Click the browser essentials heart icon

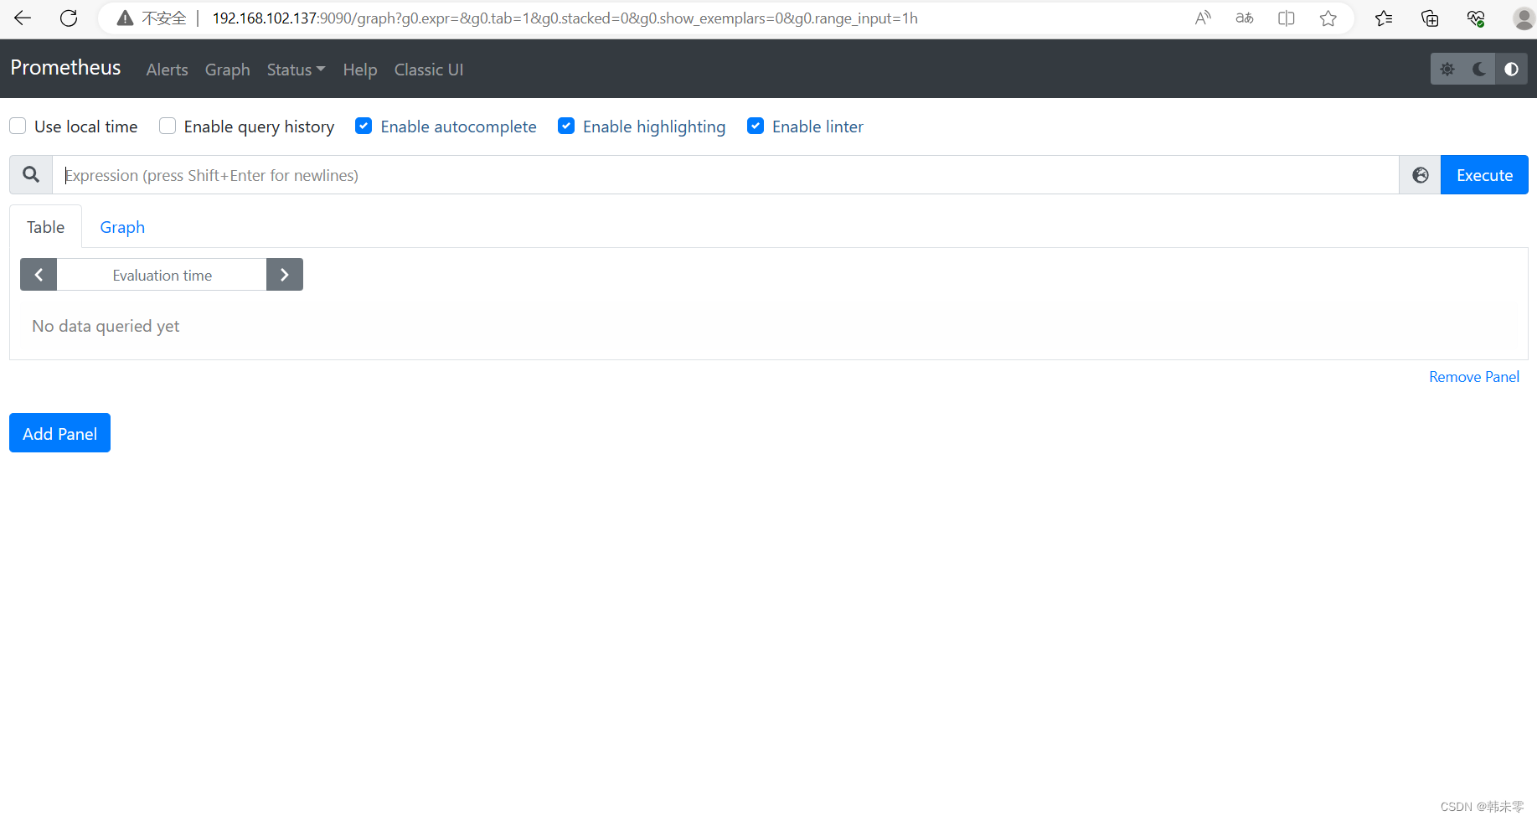(1476, 18)
